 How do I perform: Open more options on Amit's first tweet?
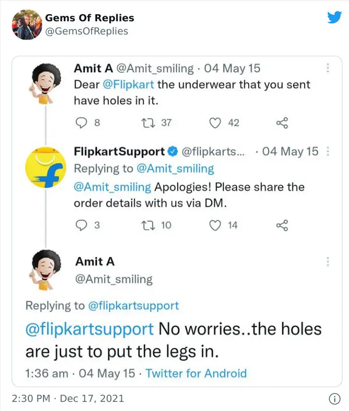click(x=328, y=68)
